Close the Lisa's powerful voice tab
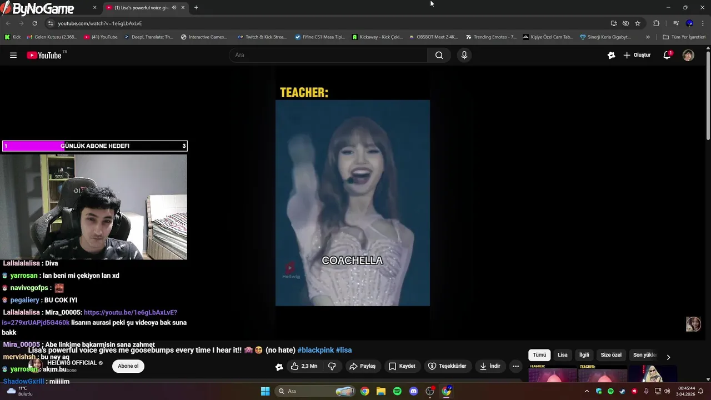This screenshot has width=711, height=400. (x=183, y=7)
